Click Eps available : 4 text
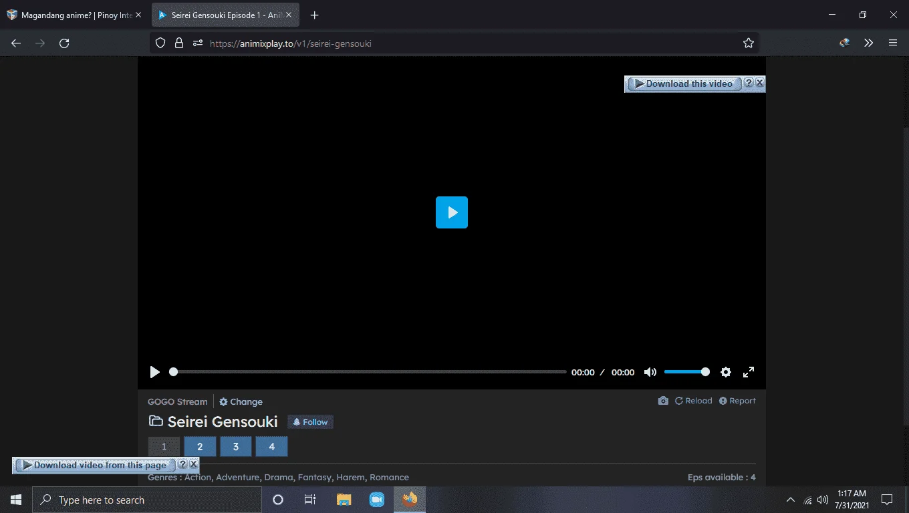Viewport: 909px width, 513px height. (x=722, y=478)
